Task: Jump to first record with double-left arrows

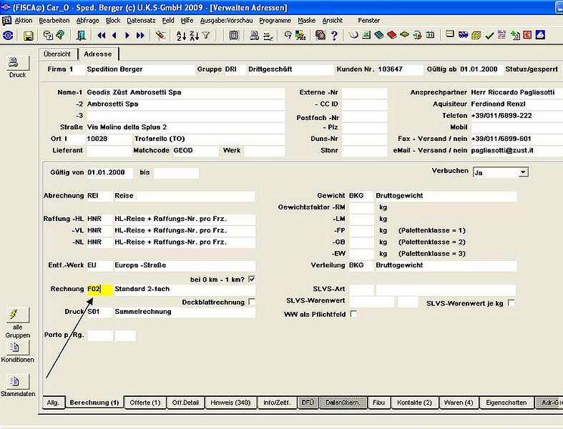Action: point(102,35)
